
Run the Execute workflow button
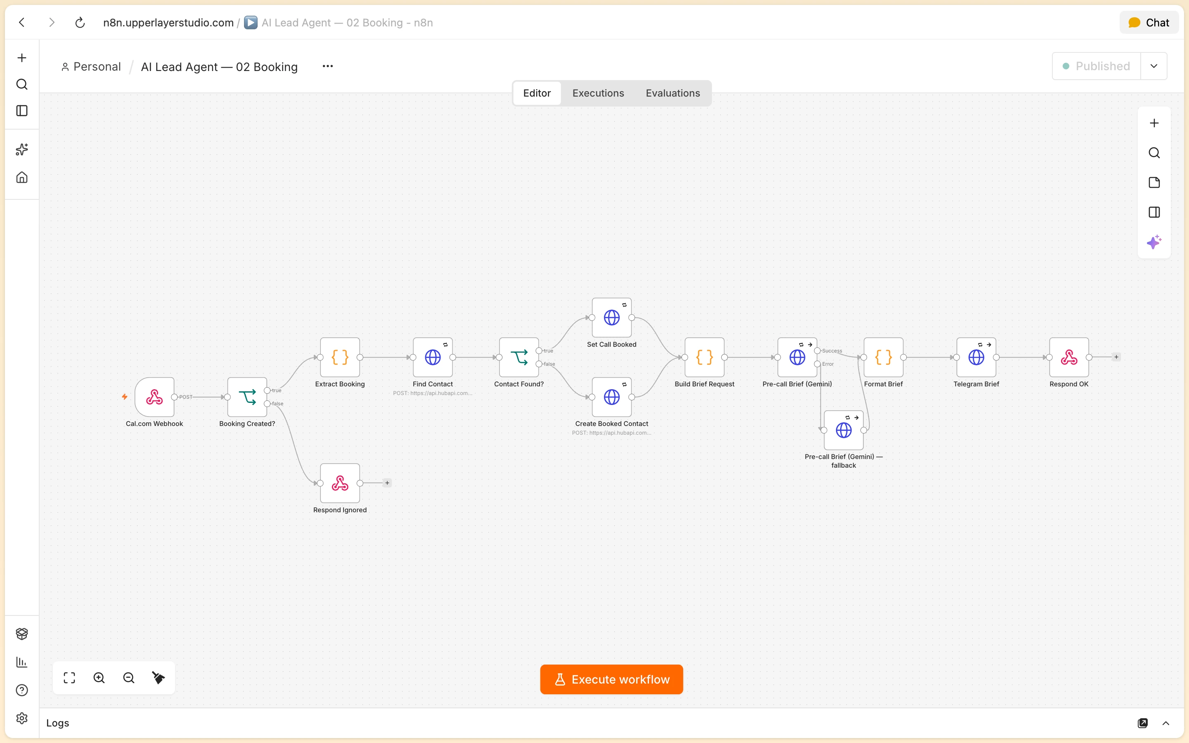coord(611,679)
